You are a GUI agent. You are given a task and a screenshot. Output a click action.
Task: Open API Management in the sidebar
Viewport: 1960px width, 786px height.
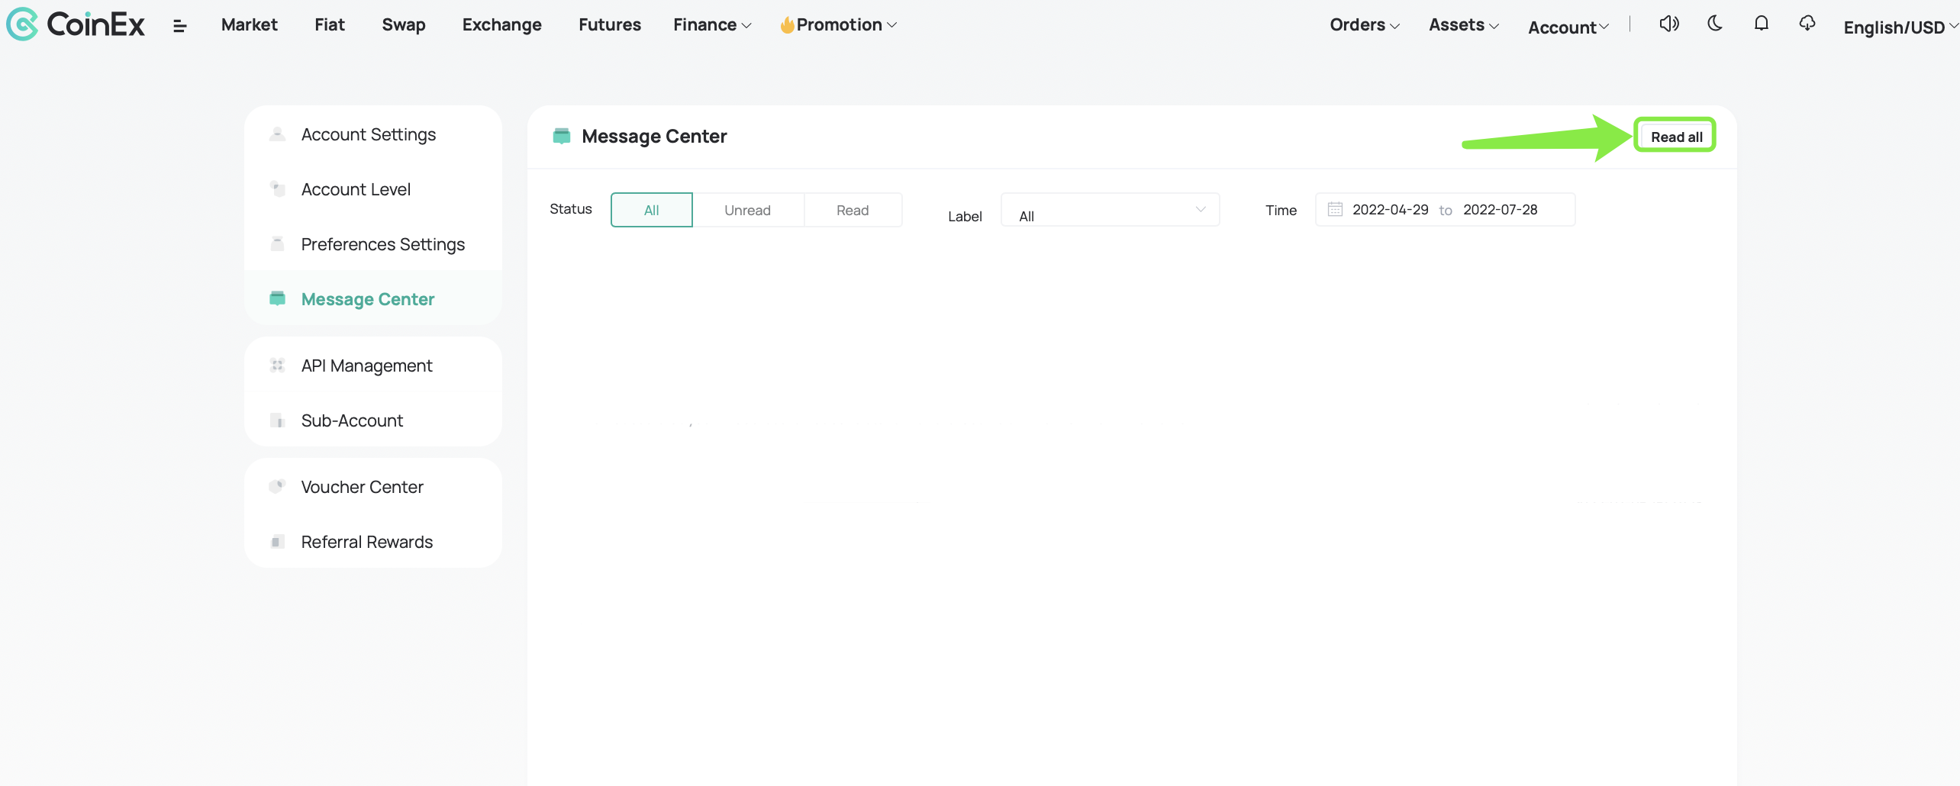pos(373,366)
